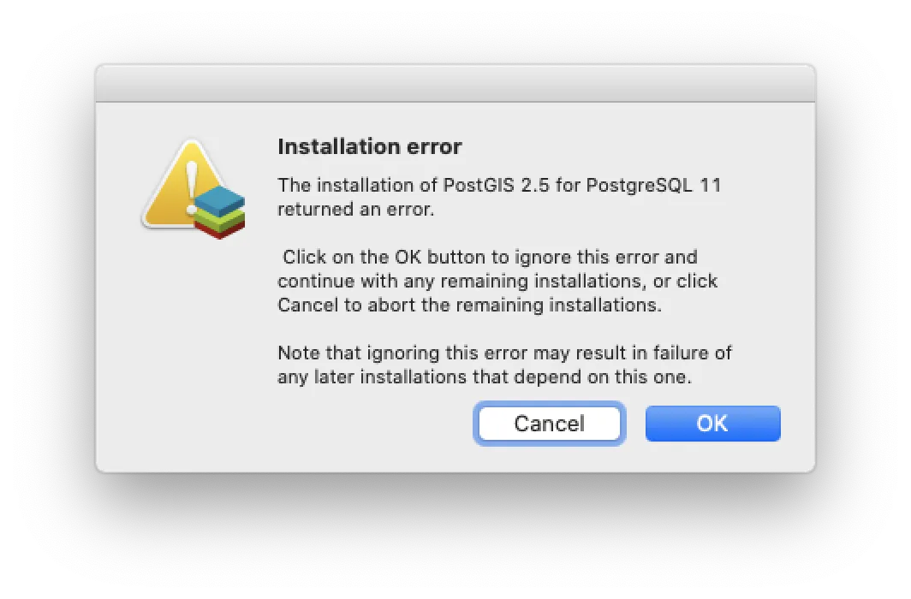Screen dimensions: 911x599
Task: Click the dialog's empty title bar
Action: tap(455, 84)
